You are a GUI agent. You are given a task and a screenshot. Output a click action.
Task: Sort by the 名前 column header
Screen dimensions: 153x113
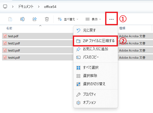point(9,28)
